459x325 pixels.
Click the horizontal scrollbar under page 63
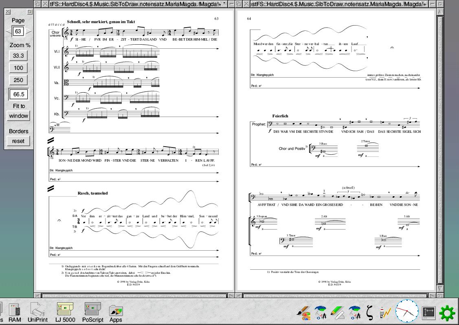coord(135,296)
